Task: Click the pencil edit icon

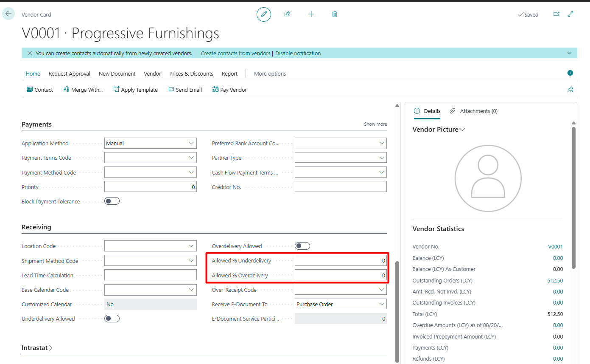Action: pos(264,14)
